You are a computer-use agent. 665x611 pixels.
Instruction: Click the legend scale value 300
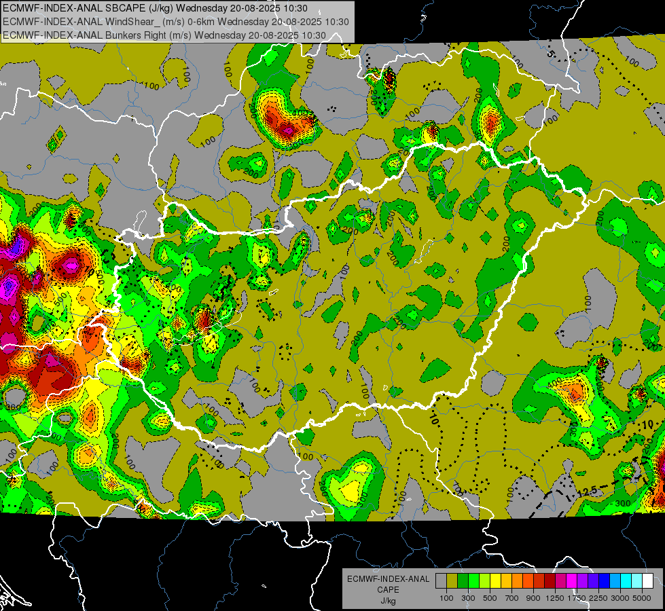coord(468,598)
